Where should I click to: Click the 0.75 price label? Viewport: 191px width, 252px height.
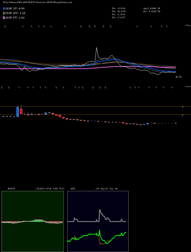pos(178,77)
